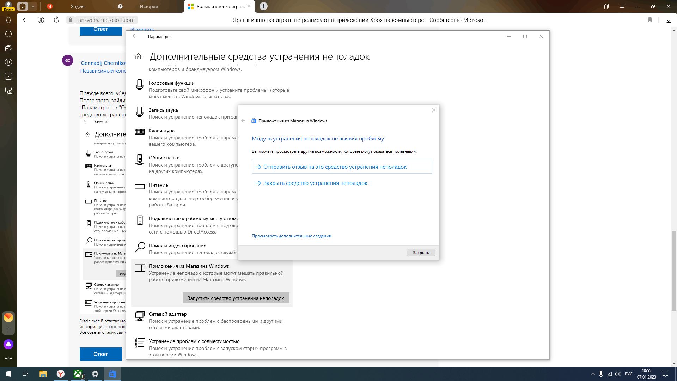Click the microphone icon for Голосовые функции

(x=140, y=85)
